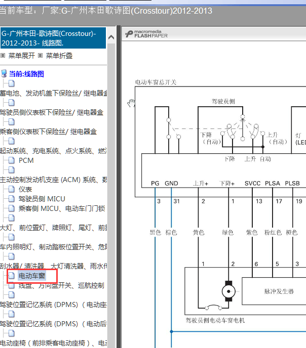Click the 绿色 wire color label
306x348 pixels.
point(228,232)
